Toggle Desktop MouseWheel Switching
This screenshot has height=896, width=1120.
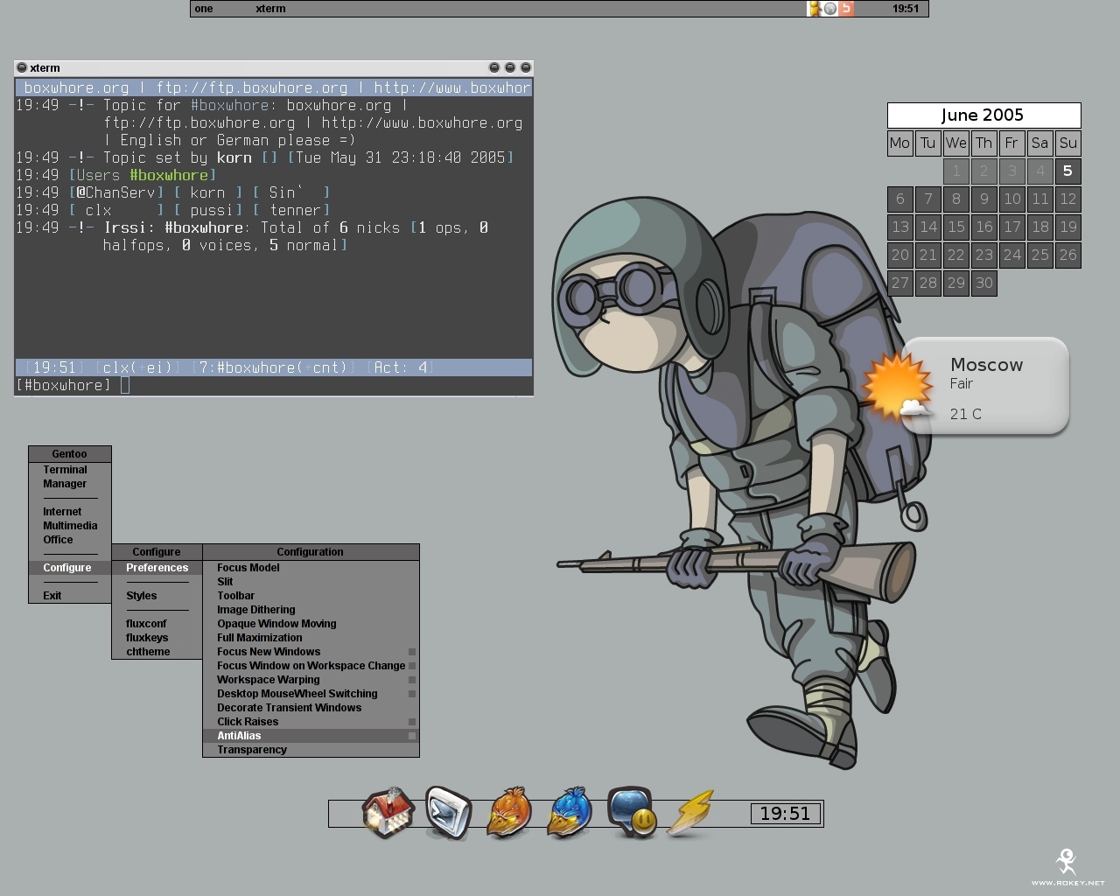pyautogui.click(x=311, y=694)
